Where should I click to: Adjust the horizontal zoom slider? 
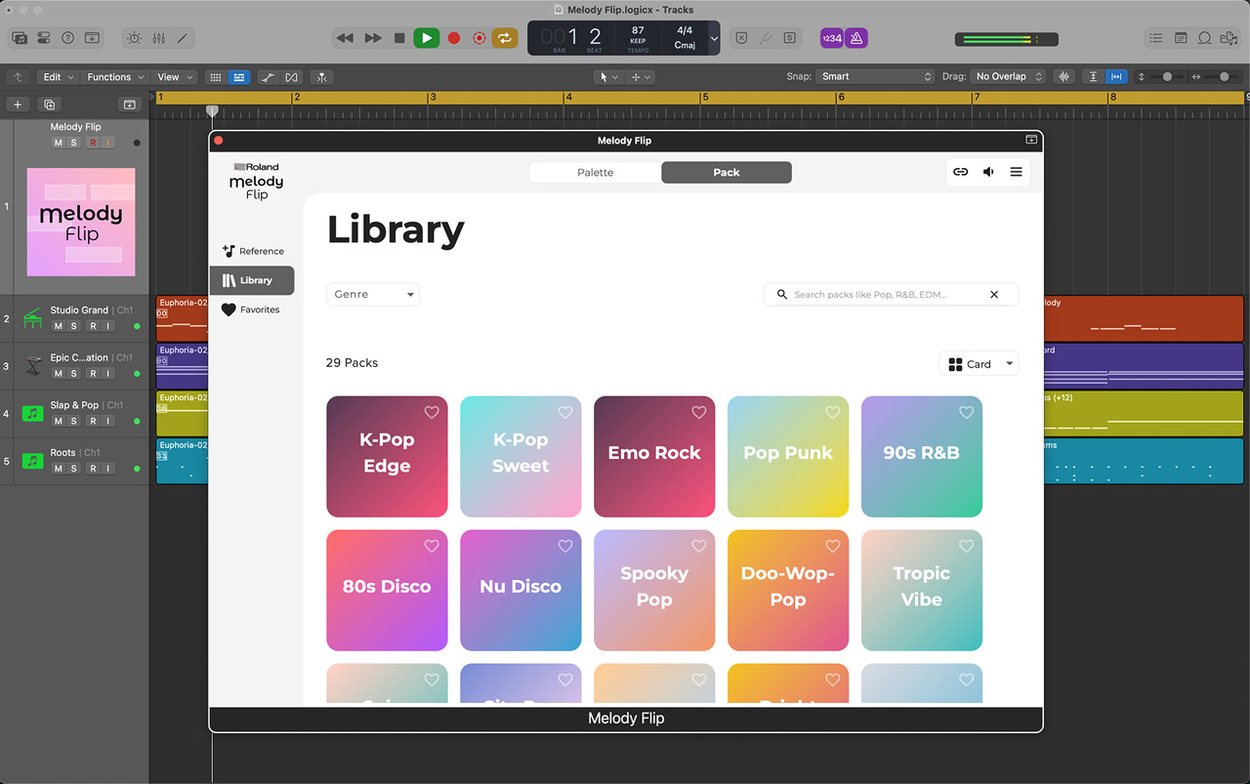(x=1223, y=77)
